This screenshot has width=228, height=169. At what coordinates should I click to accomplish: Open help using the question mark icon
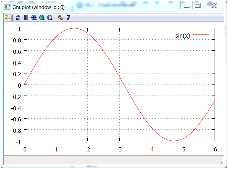click(68, 18)
